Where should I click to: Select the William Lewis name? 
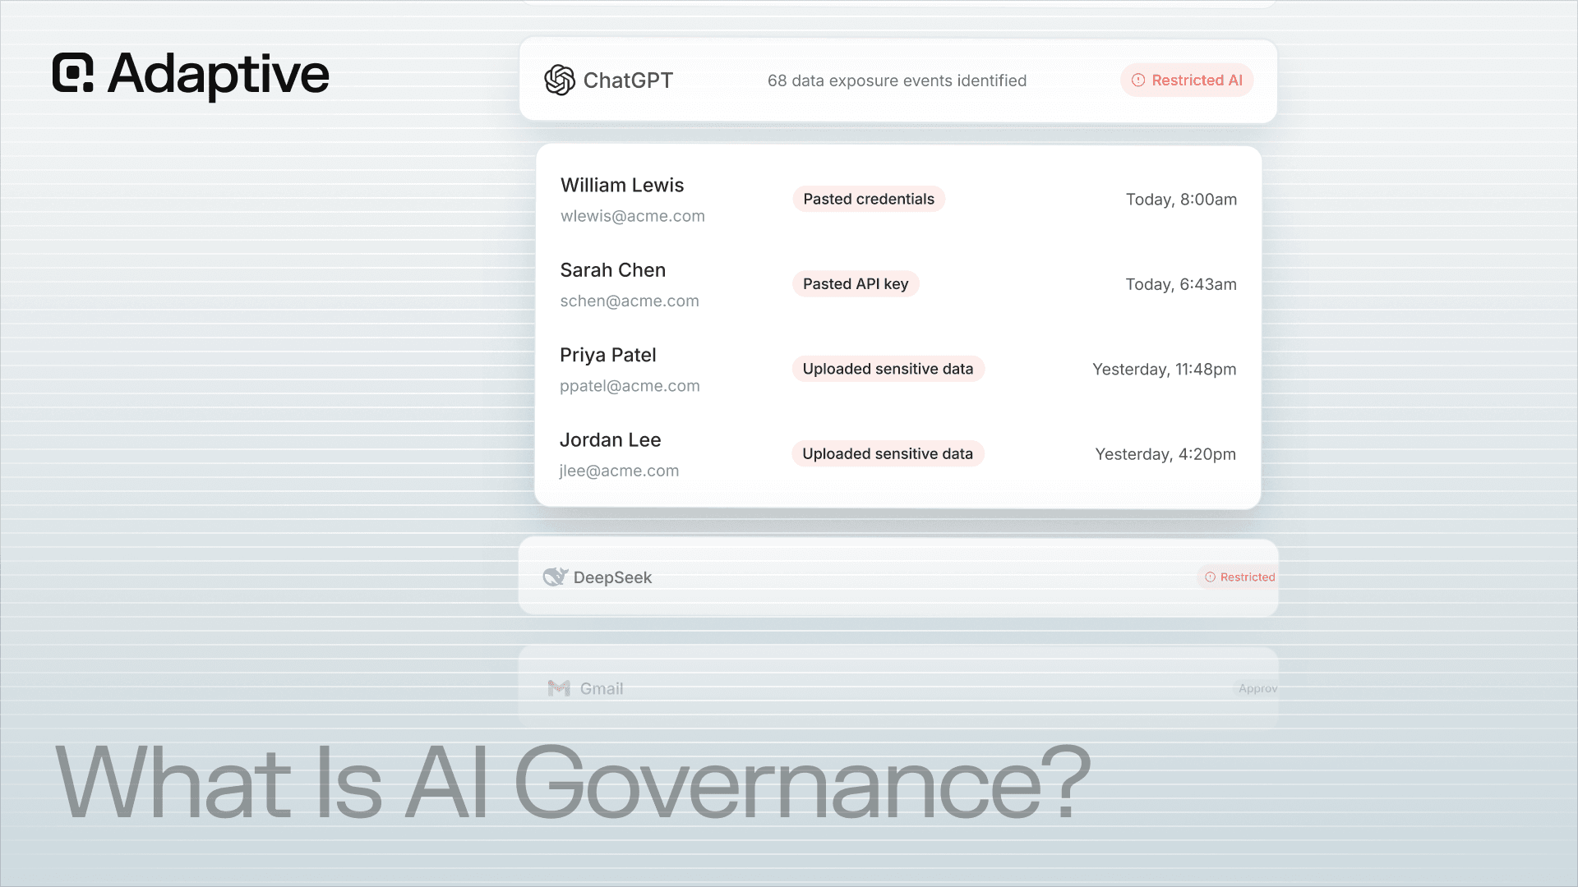pos(622,186)
